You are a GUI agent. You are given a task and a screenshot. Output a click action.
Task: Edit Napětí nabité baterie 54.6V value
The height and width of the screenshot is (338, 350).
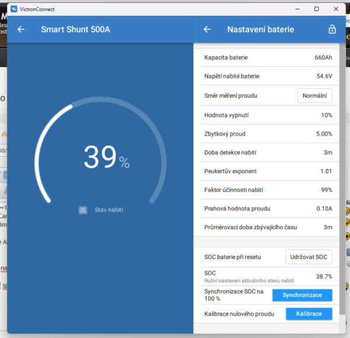point(268,76)
